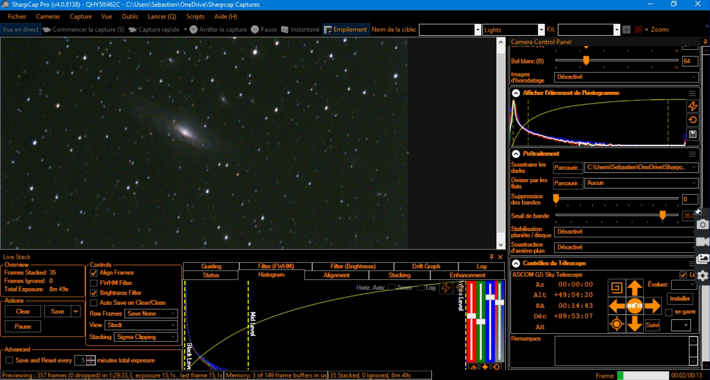Click the star-shaped colour balance button under sliders
Image resolution: width=710 pixels, height=380 pixels.
pos(485,367)
